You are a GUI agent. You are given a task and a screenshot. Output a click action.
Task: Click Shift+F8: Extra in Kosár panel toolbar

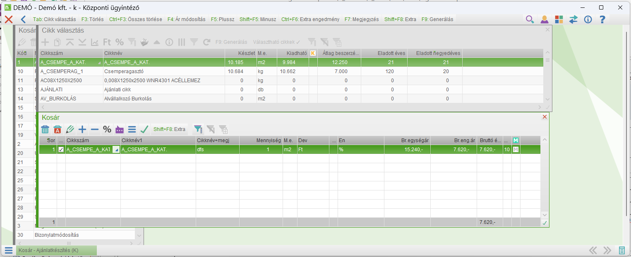169,129
